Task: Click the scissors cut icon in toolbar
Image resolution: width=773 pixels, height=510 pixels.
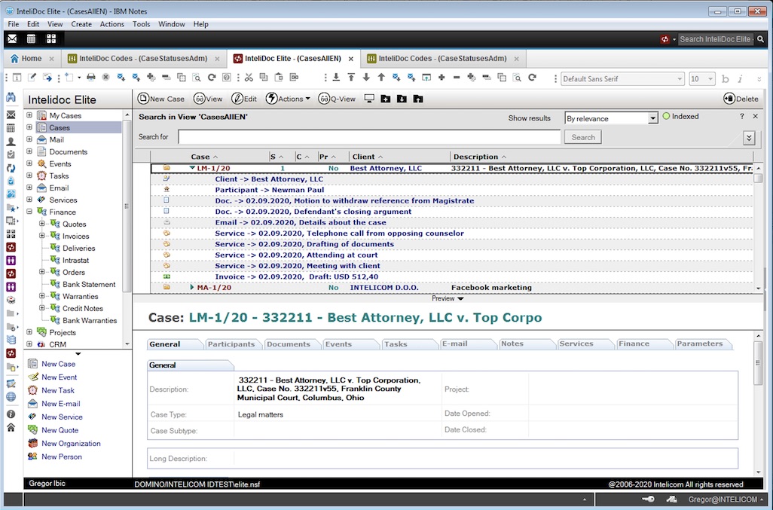Action: coord(249,78)
